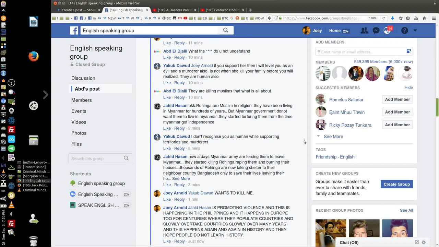
Task: Click the Home link in Facebook bar
Action: click(335, 31)
